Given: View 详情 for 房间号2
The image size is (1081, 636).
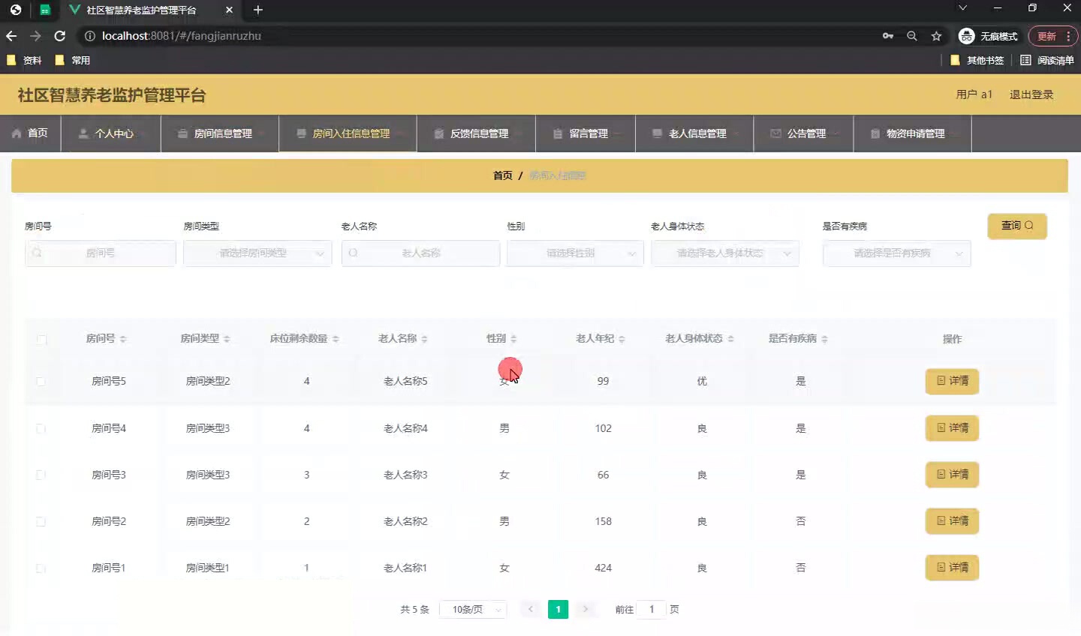Looking at the screenshot, I should pos(952,521).
